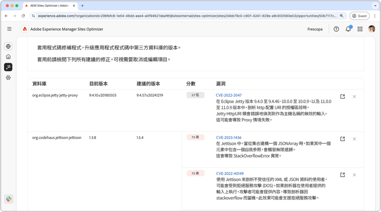Click the zoom magnifier in address bar

[341, 16]
